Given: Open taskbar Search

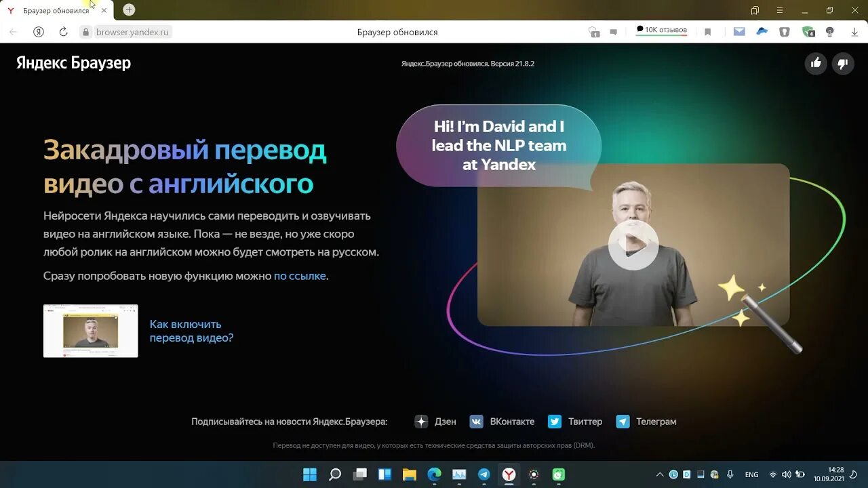Looking at the screenshot, I should (335, 474).
